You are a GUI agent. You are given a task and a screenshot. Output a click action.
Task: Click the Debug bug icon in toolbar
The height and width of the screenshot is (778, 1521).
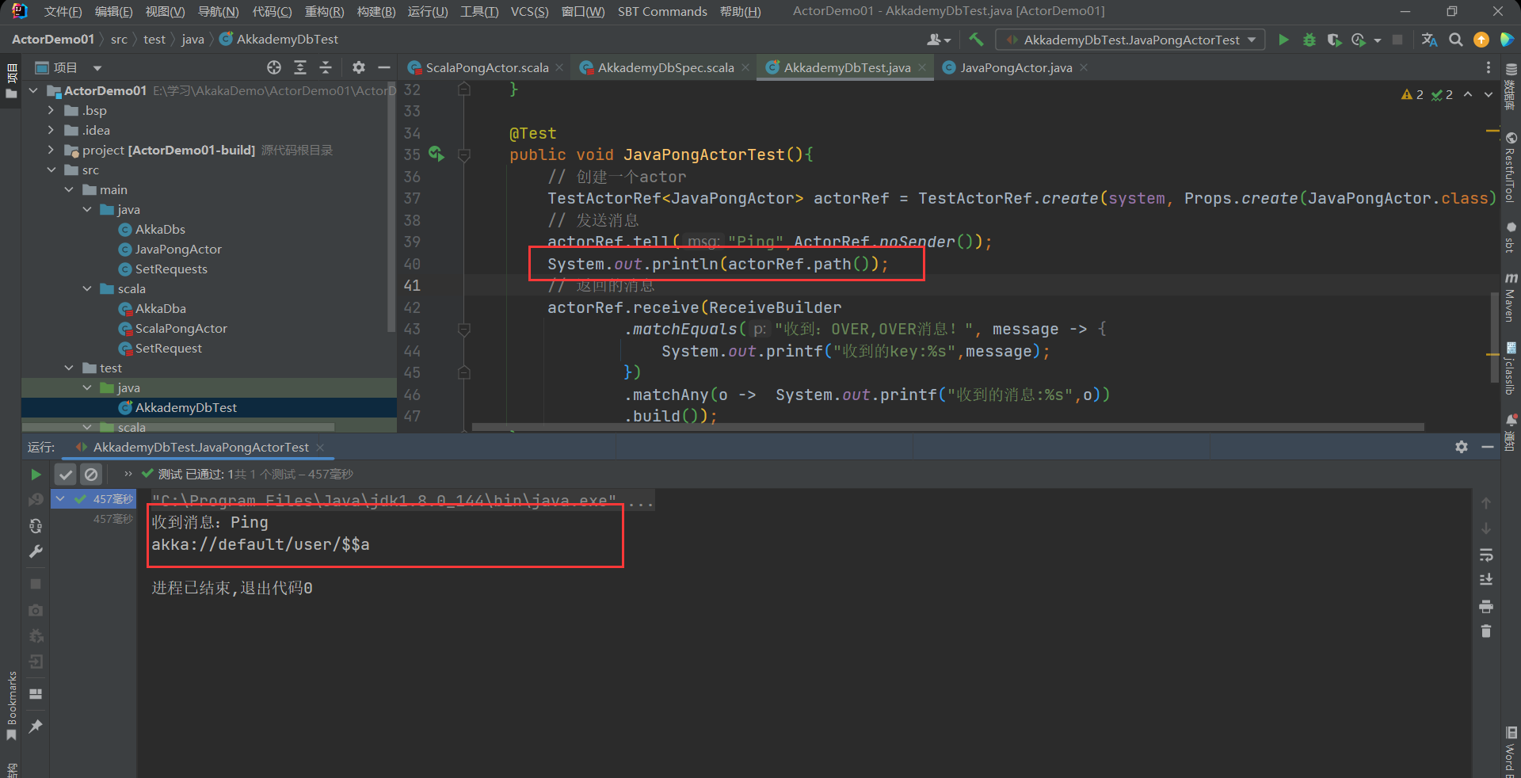(1309, 40)
